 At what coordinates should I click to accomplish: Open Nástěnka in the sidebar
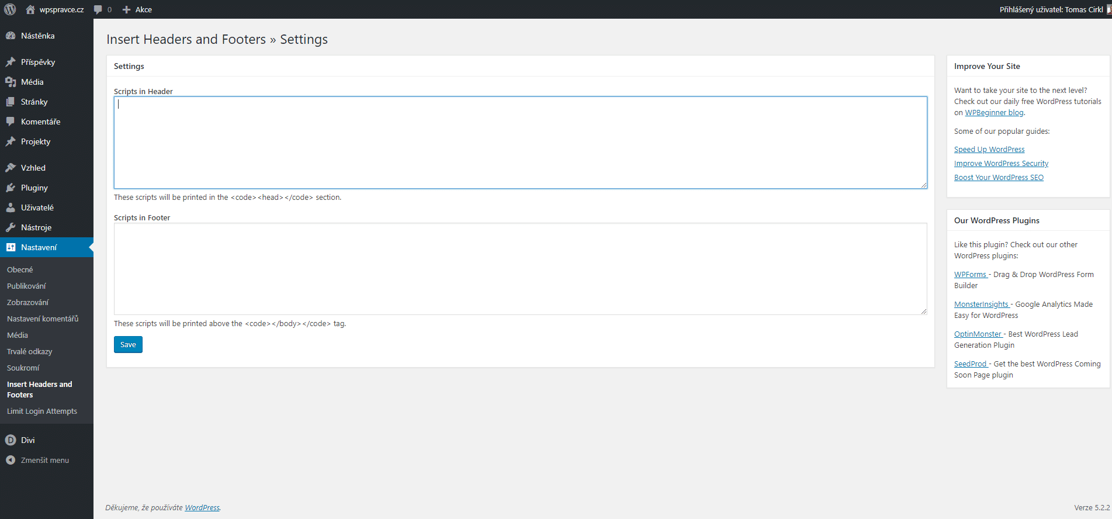38,36
